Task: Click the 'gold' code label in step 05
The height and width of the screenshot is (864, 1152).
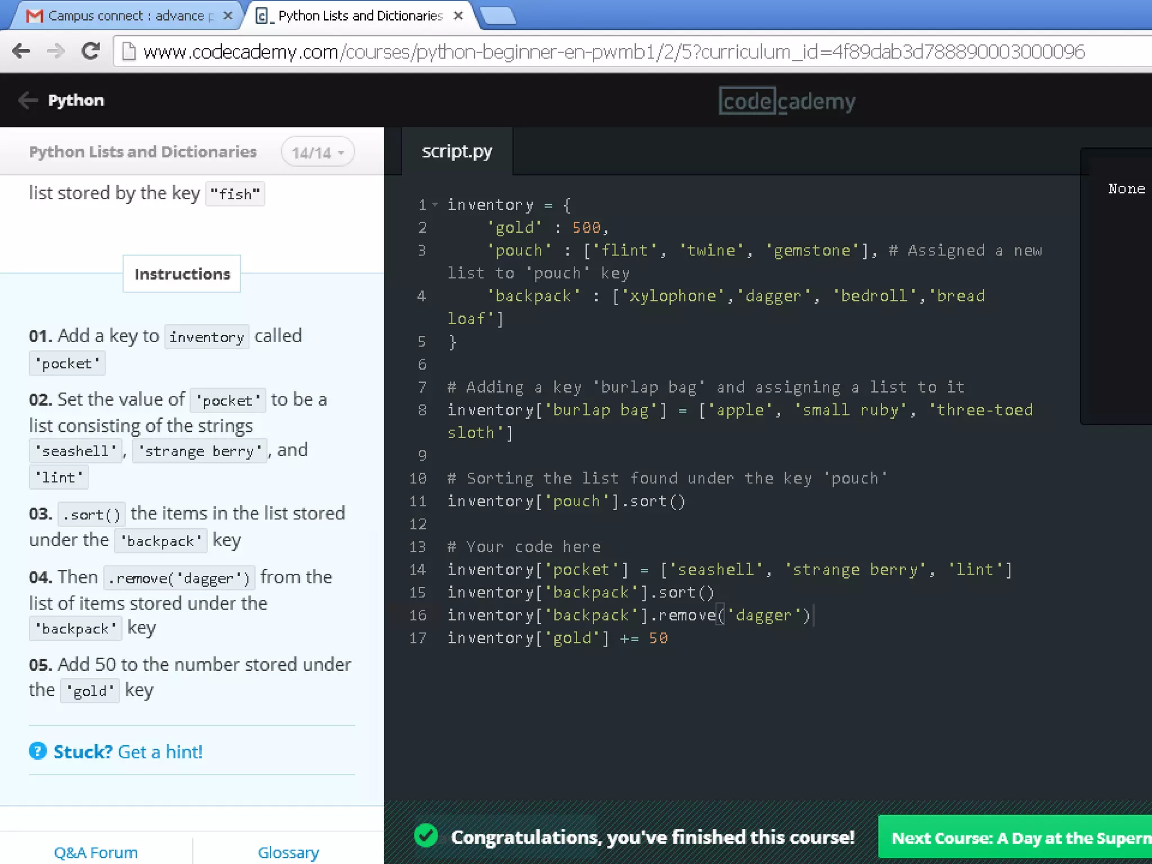Action: pos(90,691)
